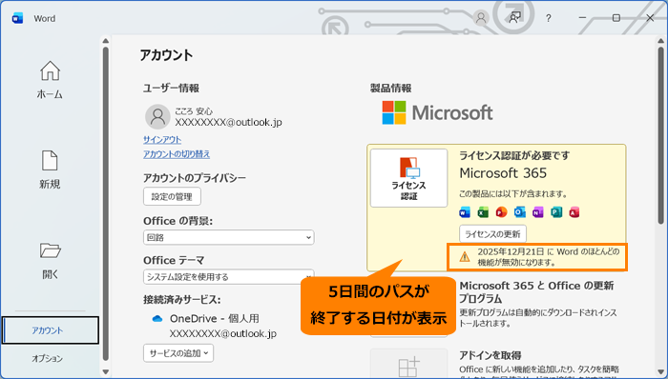Click the user avatar picture
The height and width of the screenshot is (379, 668).
click(x=157, y=117)
